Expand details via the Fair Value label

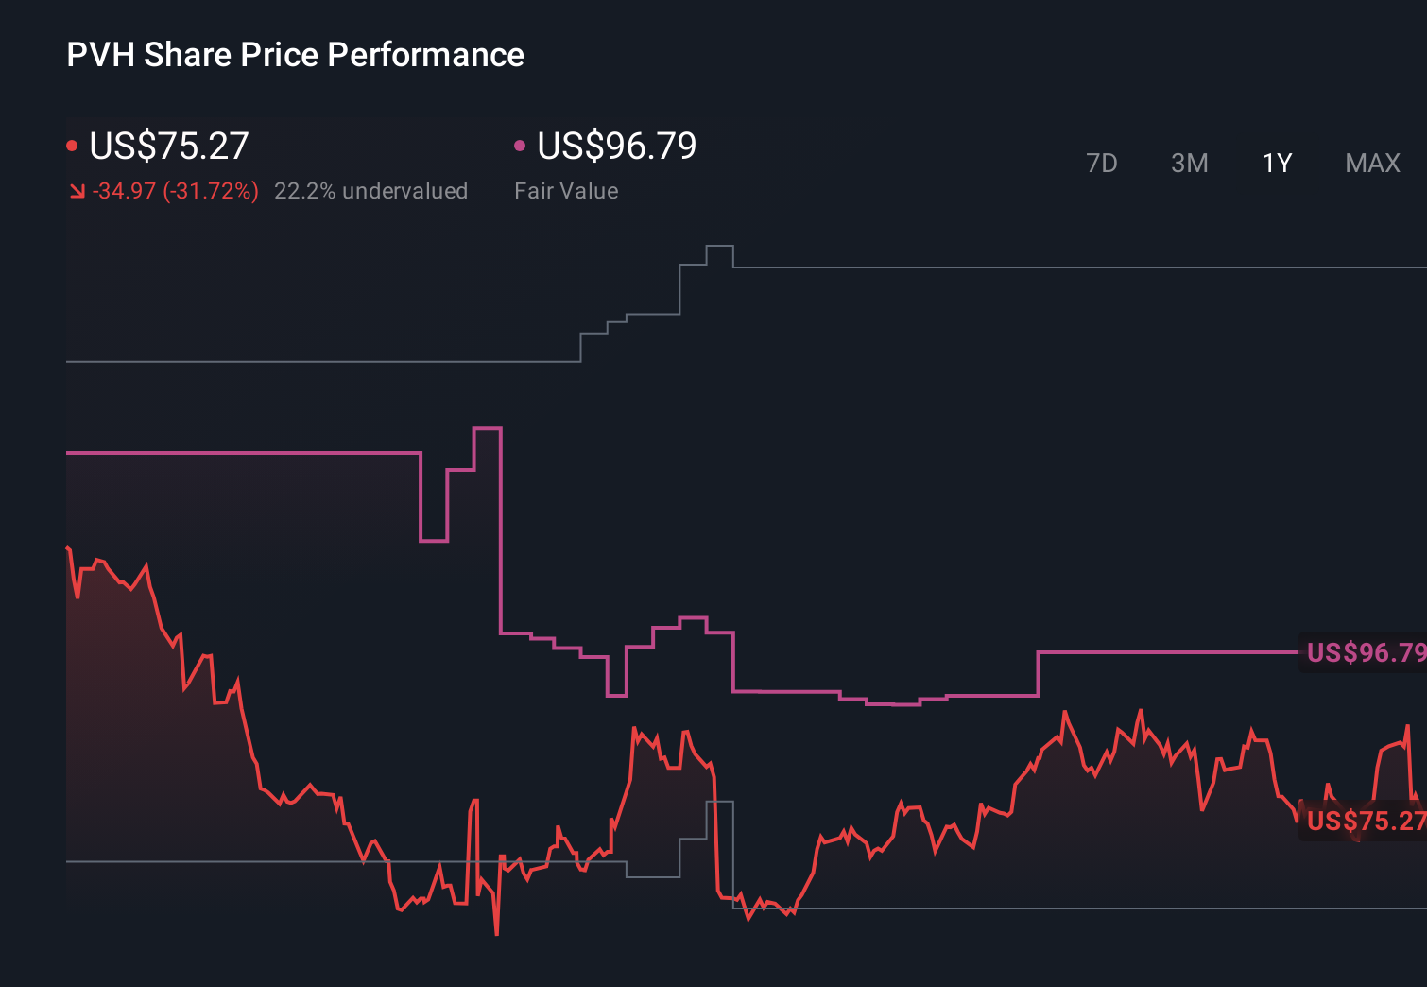pyautogui.click(x=566, y=190)
